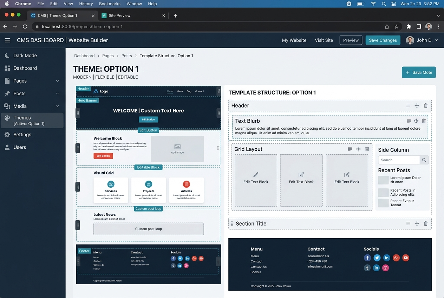Click the Preview button in the top bar
The height and width of the screenshot is (298, 444).
(351, 40)
